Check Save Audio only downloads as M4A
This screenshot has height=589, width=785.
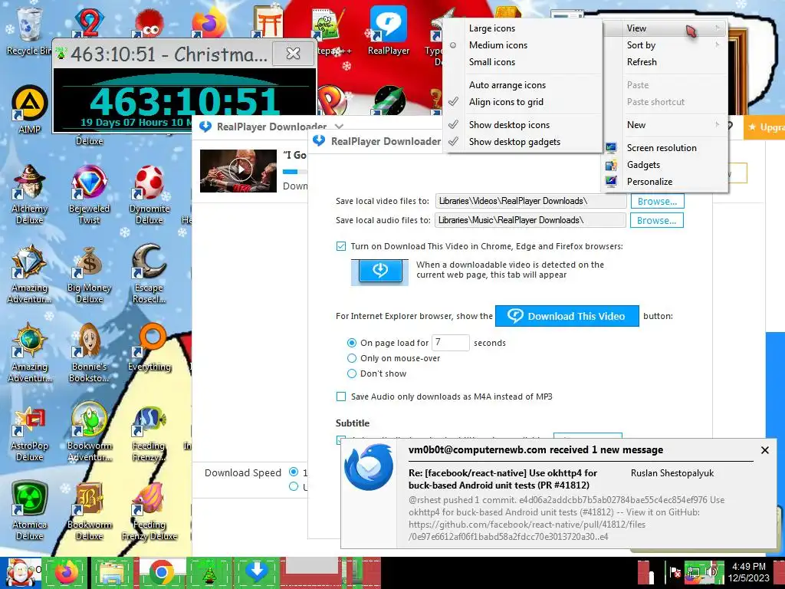tap(341, 397)
